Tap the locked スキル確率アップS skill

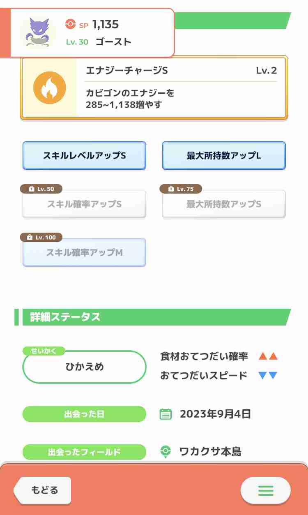pos(84,204)
